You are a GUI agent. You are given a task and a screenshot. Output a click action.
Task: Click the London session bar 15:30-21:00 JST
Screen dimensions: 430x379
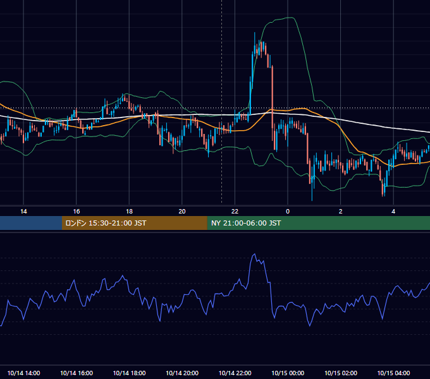point(134,223)
